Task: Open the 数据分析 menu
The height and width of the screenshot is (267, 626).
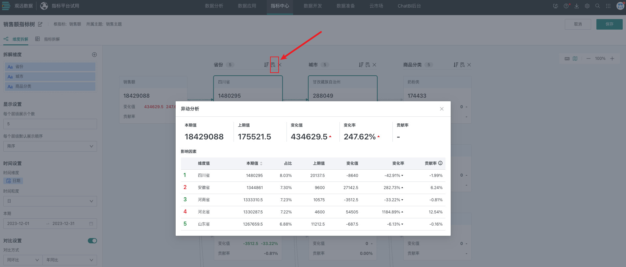Action: [x=214, y=6]
